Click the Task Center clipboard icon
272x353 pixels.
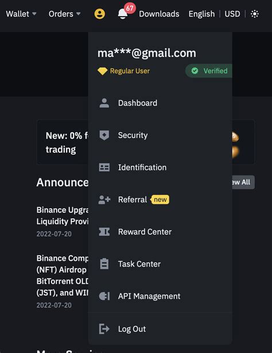[x=104, y=264]
